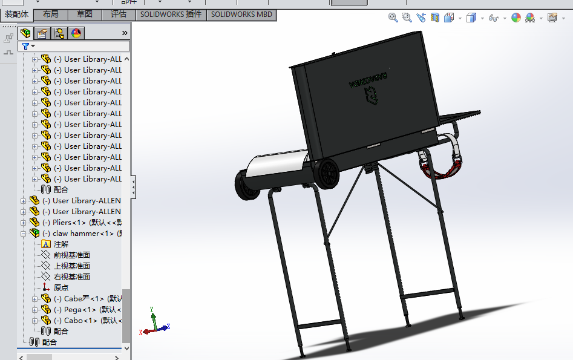Open the Hide/Show Items dropdown
Screen dimensions: 573x360
[505, 18]
